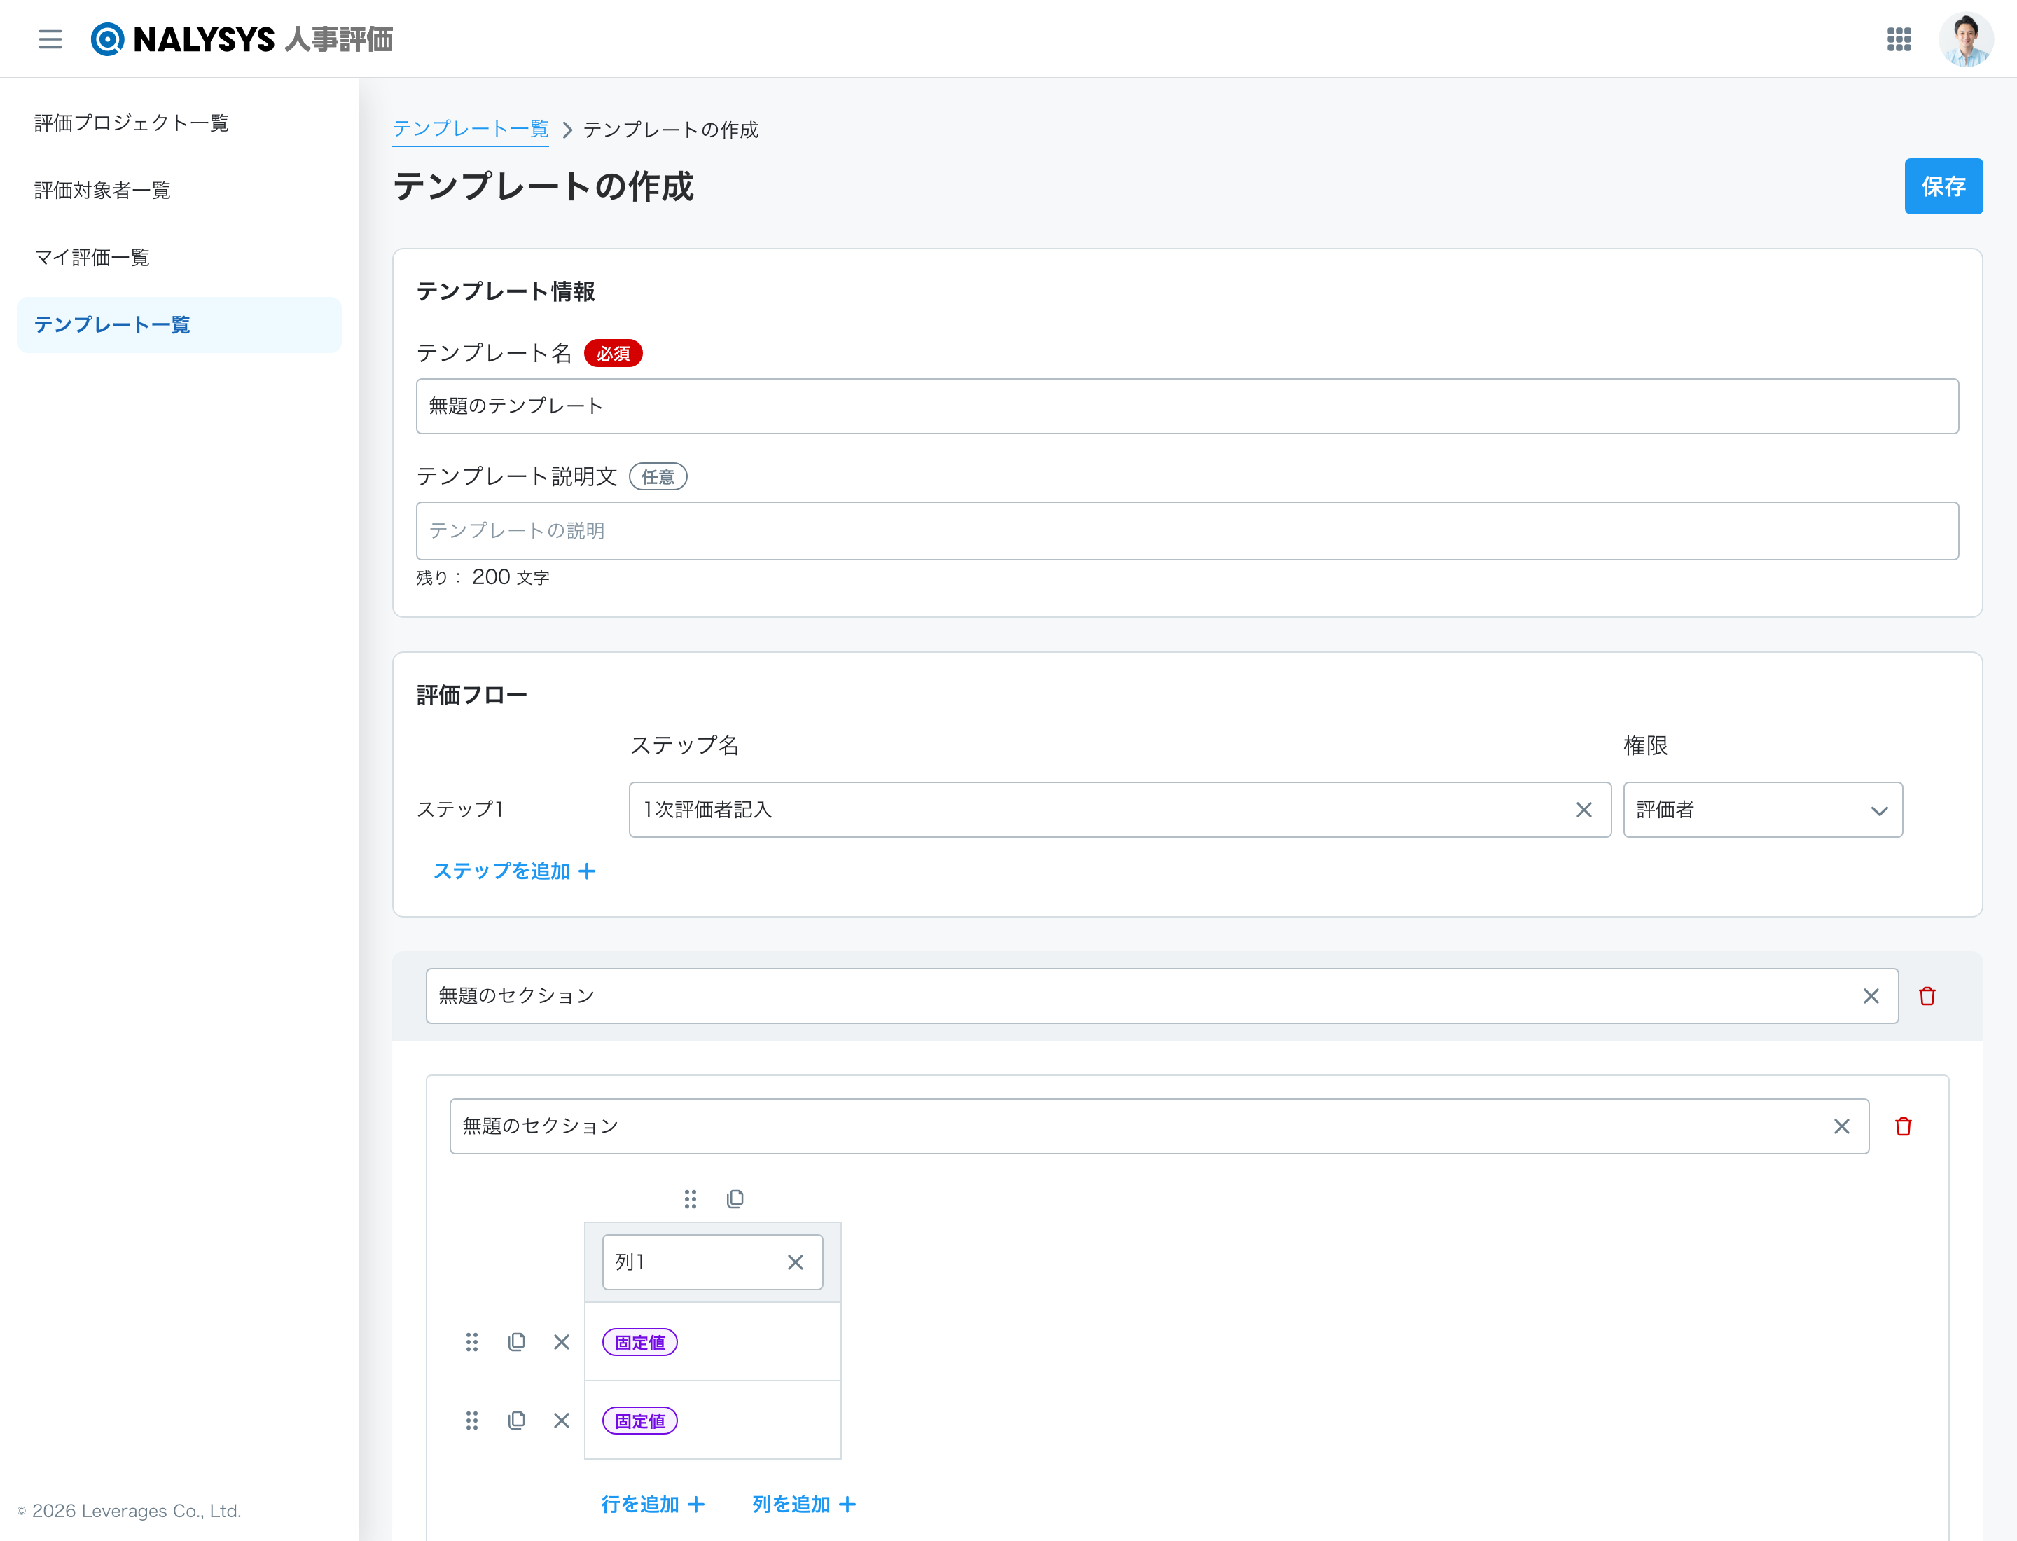Go to マイ評価一覧 in sidebar
The width and height of the screenshot is (2017, 1541).
pos(179,258)
